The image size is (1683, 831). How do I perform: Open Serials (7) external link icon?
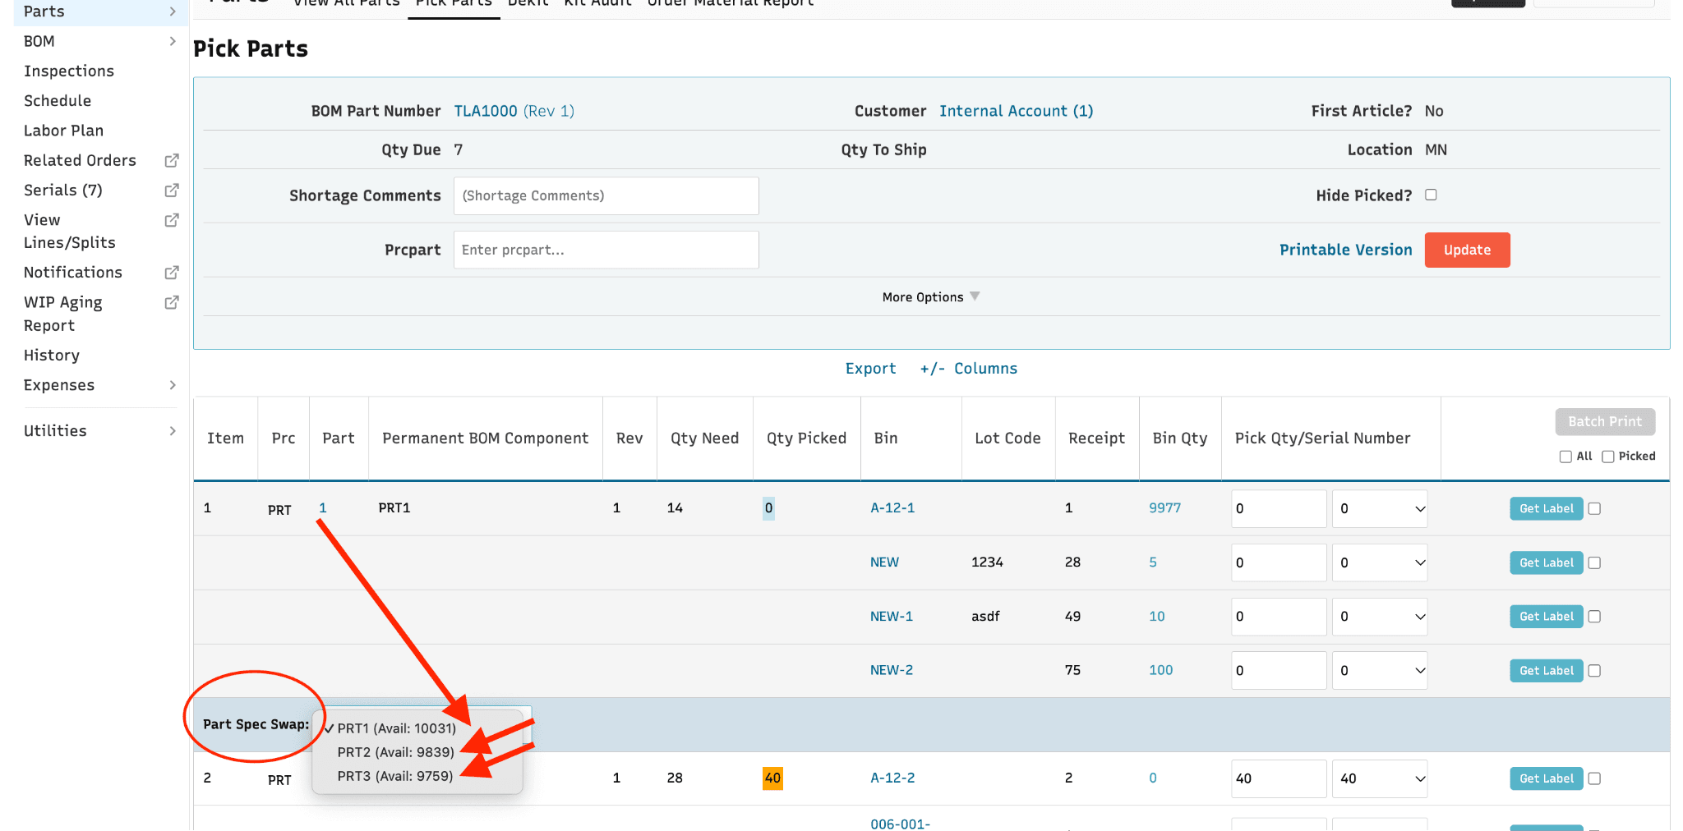172,190
